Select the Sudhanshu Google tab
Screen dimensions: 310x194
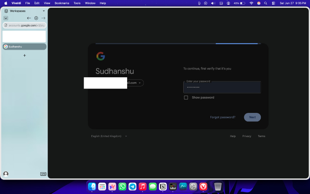(x=24, y=47)
